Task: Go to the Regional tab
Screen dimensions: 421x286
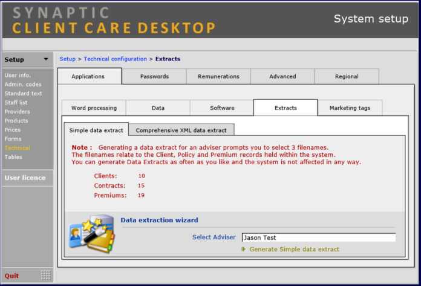Action: pos(347,76)
